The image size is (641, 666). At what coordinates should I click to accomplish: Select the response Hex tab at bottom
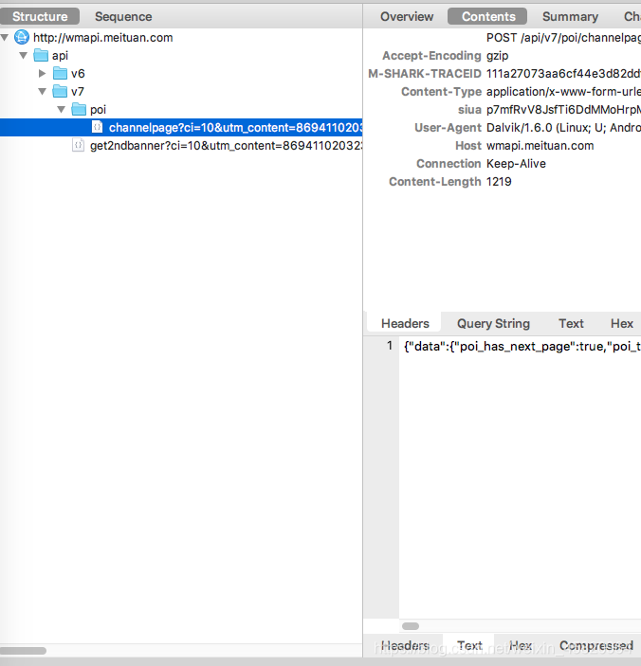[x=521, y=645]
